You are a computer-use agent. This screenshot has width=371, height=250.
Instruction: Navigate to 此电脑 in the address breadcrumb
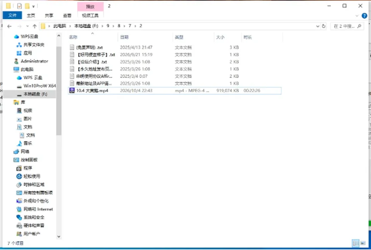pos(60,26)
